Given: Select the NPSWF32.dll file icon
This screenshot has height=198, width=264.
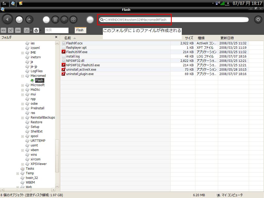Looking at the screenshot, I should click(x=63, y=61).
